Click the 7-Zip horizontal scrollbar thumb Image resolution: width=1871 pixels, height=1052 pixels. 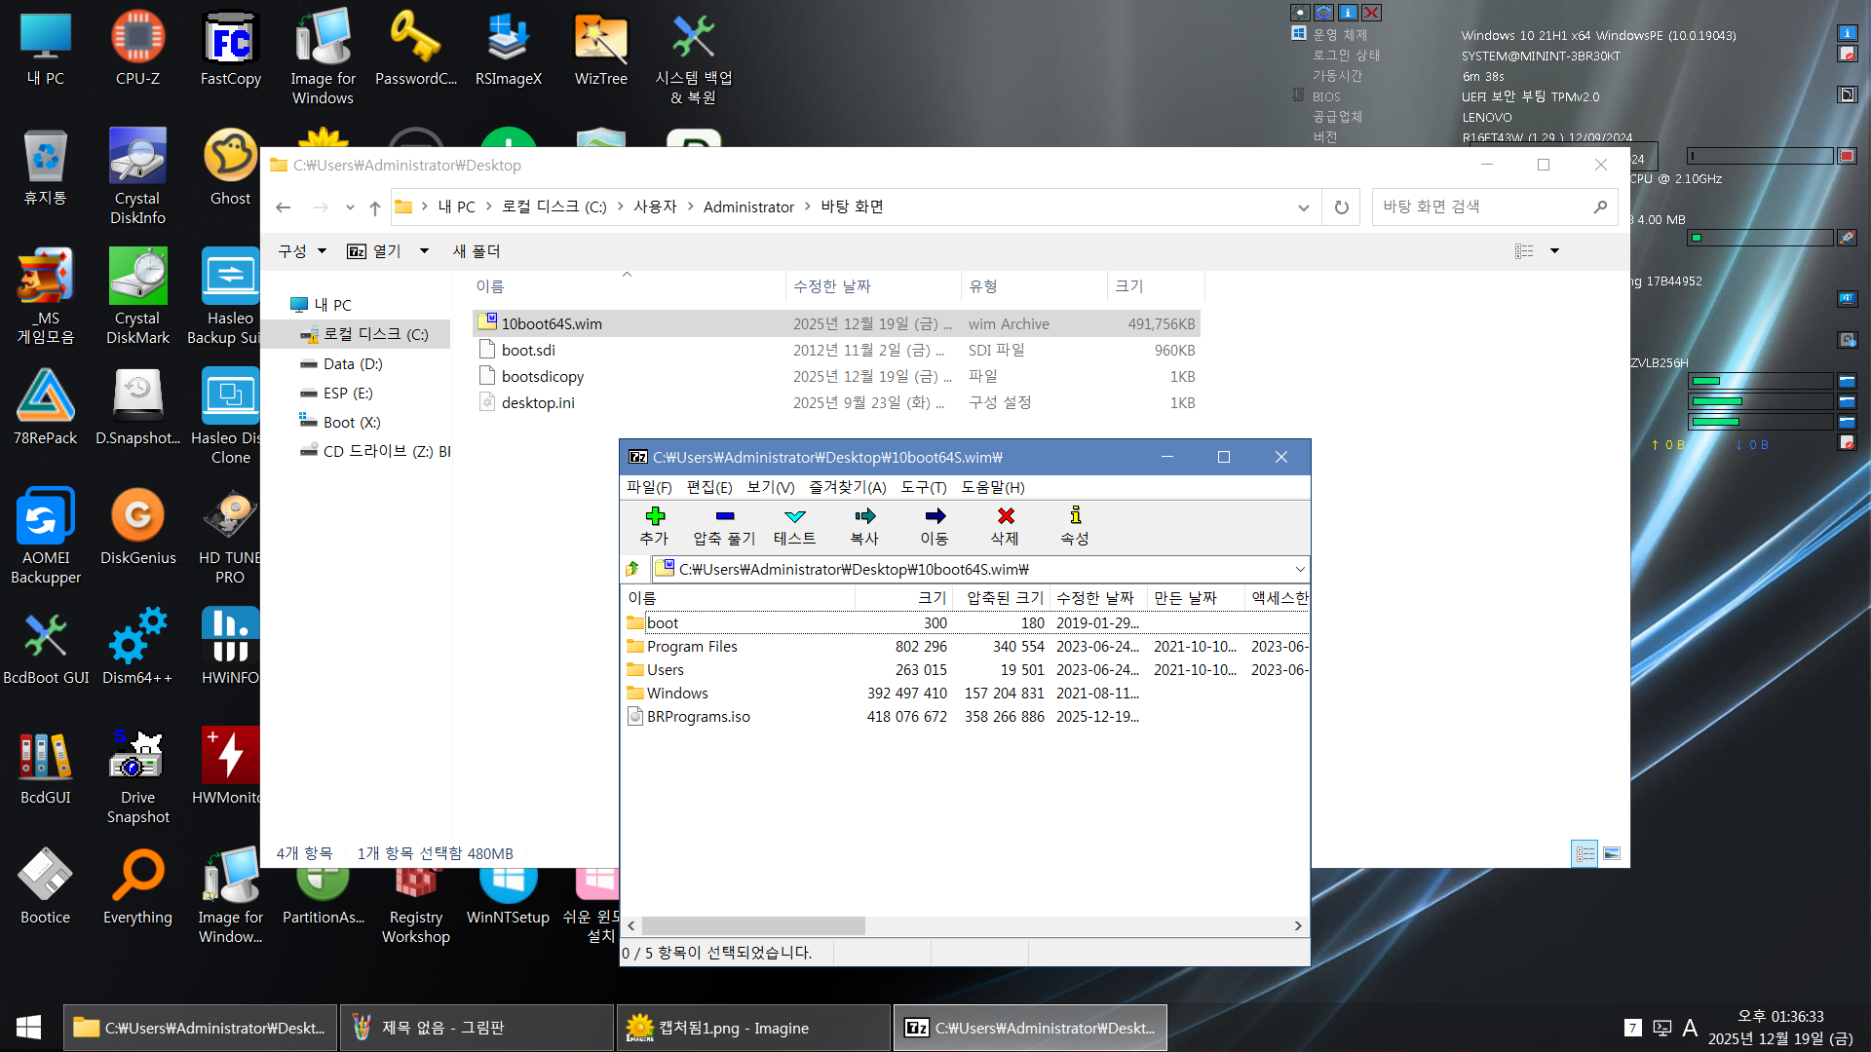[x=752, y=925]
